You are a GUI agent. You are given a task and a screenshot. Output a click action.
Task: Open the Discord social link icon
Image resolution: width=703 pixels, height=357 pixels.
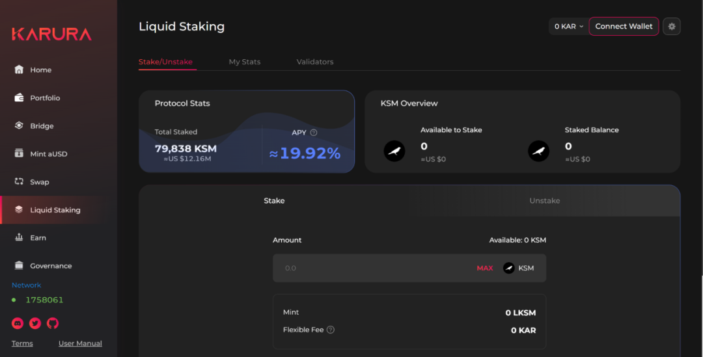coord(18,323)
